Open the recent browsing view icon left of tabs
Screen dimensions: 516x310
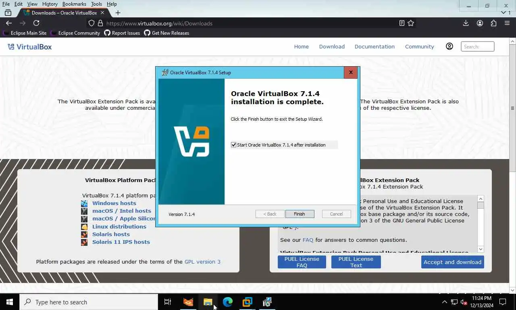[x=8, y=13]
